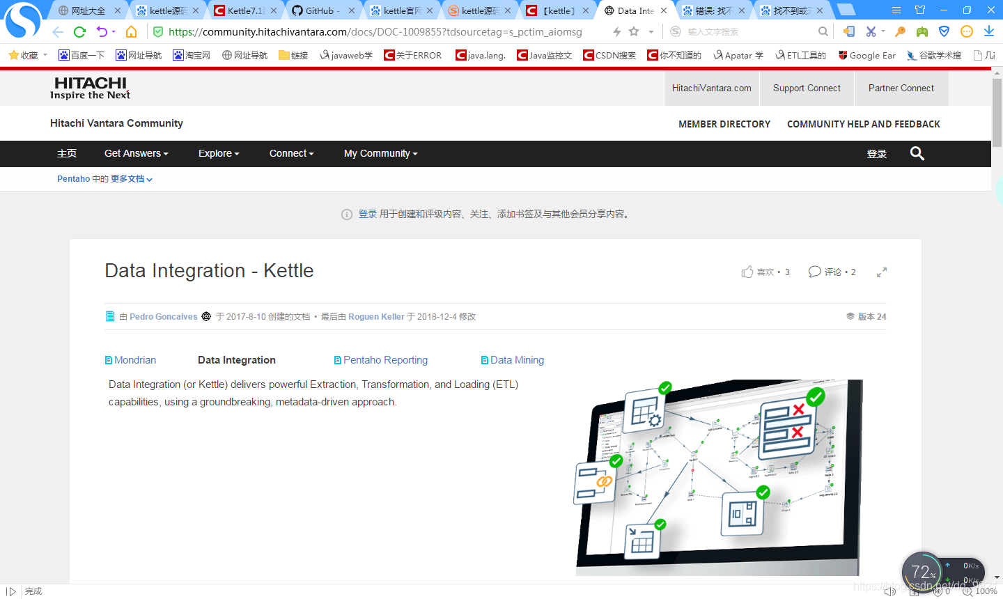The width and height of the screenshot is (1003, 599).
Task: Click the thumbs-up like icon
Action: click(747, 272)
